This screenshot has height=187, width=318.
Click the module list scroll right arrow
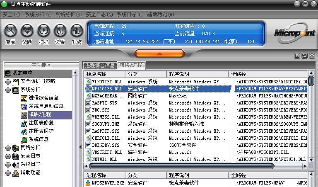pyautogui.click(x=305, y=166)
